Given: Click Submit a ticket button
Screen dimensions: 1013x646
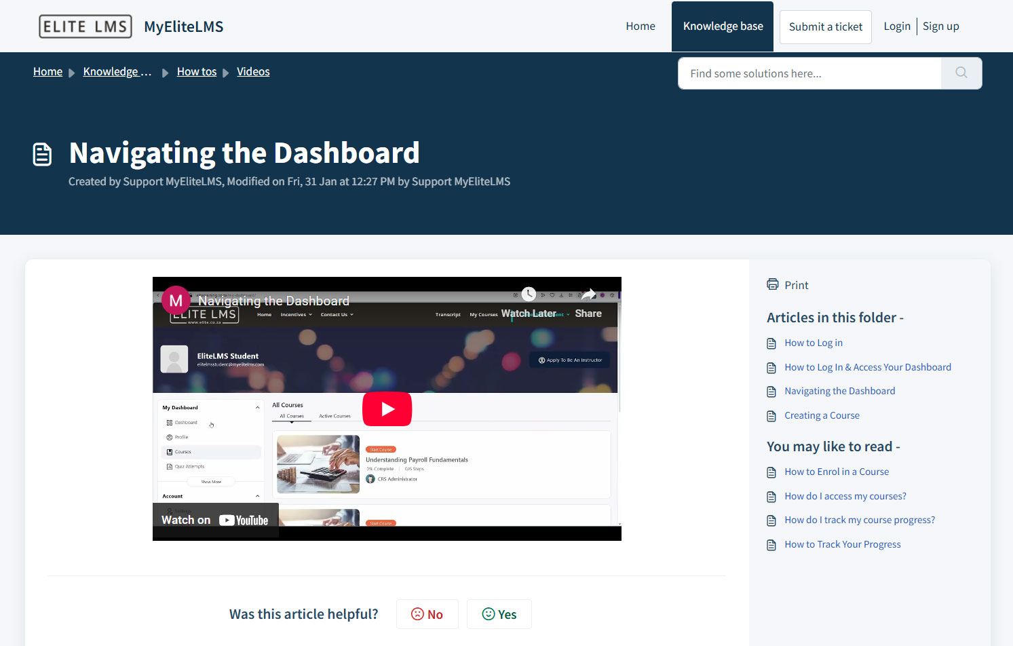Looking at the screenshot, I should [825, 27].
